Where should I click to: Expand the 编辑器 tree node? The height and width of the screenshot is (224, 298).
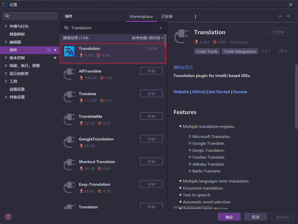[x=6, y=42]
